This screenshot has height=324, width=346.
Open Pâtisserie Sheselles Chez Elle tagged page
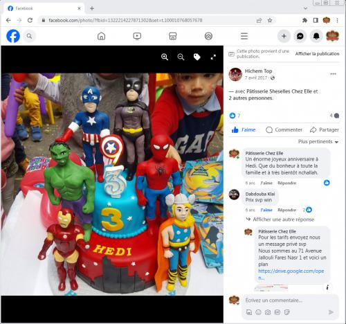279,91
